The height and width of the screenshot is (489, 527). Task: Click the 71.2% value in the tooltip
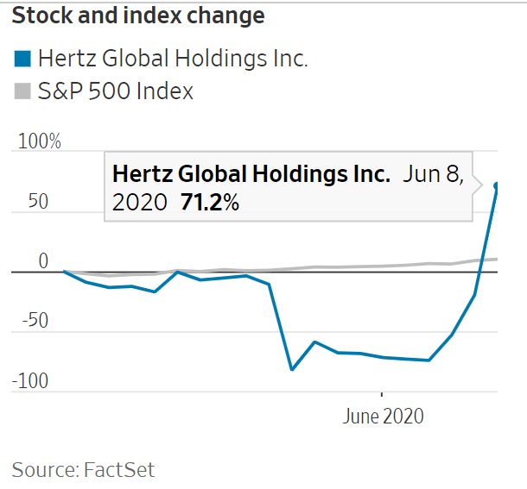click(x=210, y=203)
